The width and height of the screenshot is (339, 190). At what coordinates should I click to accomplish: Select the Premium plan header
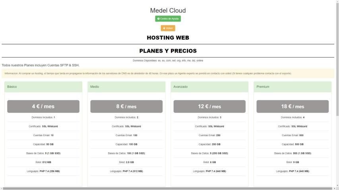click(293, 87)
